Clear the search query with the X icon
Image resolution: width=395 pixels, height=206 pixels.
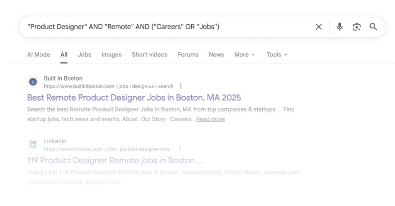(319, 27)
